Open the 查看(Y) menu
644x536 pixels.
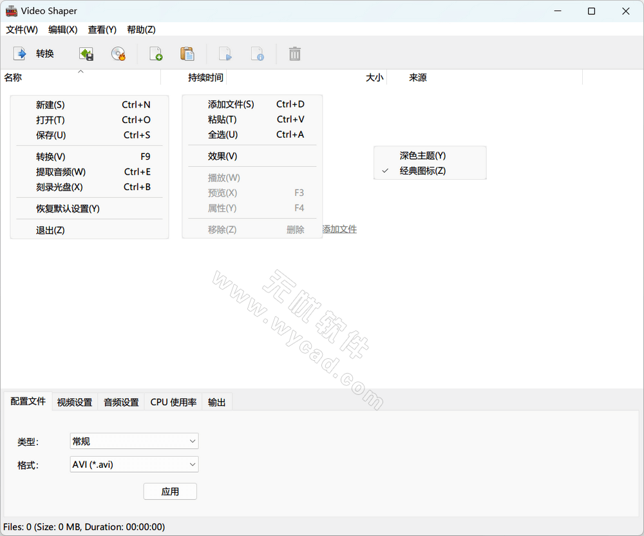click(102, 30)
